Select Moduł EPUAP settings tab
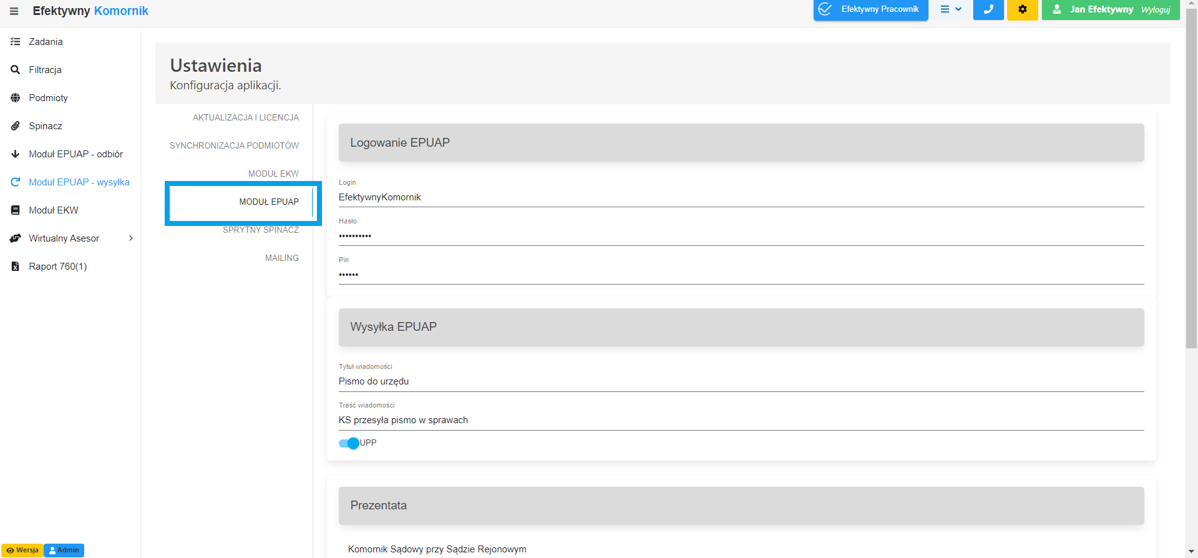1198x558 pixels. [269, 202]
